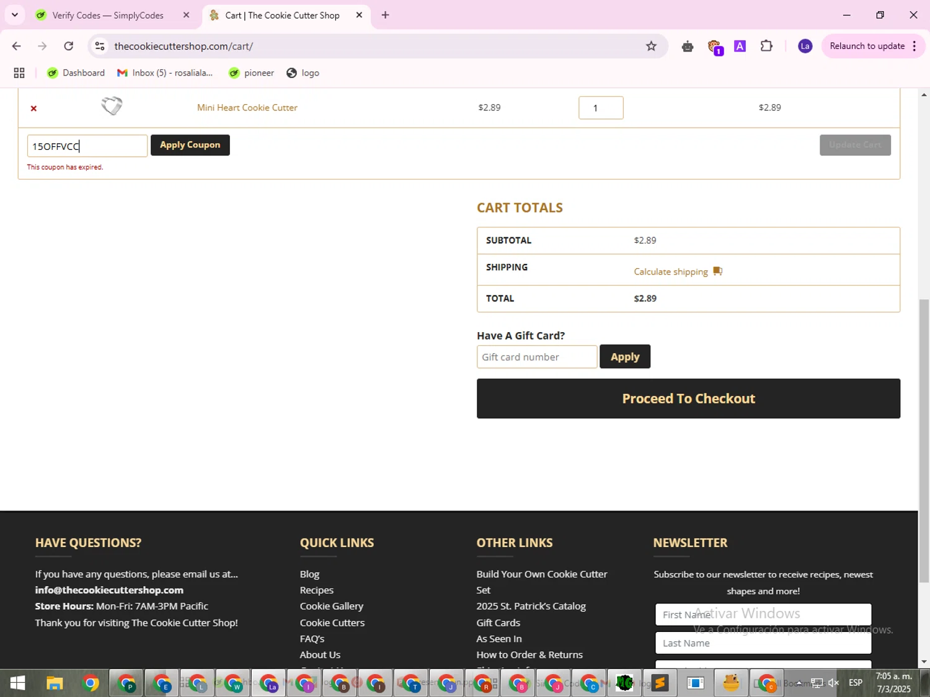Open the Extensions puzzle icon
Screen dimensions: 930x697
(x=767, y=46)
